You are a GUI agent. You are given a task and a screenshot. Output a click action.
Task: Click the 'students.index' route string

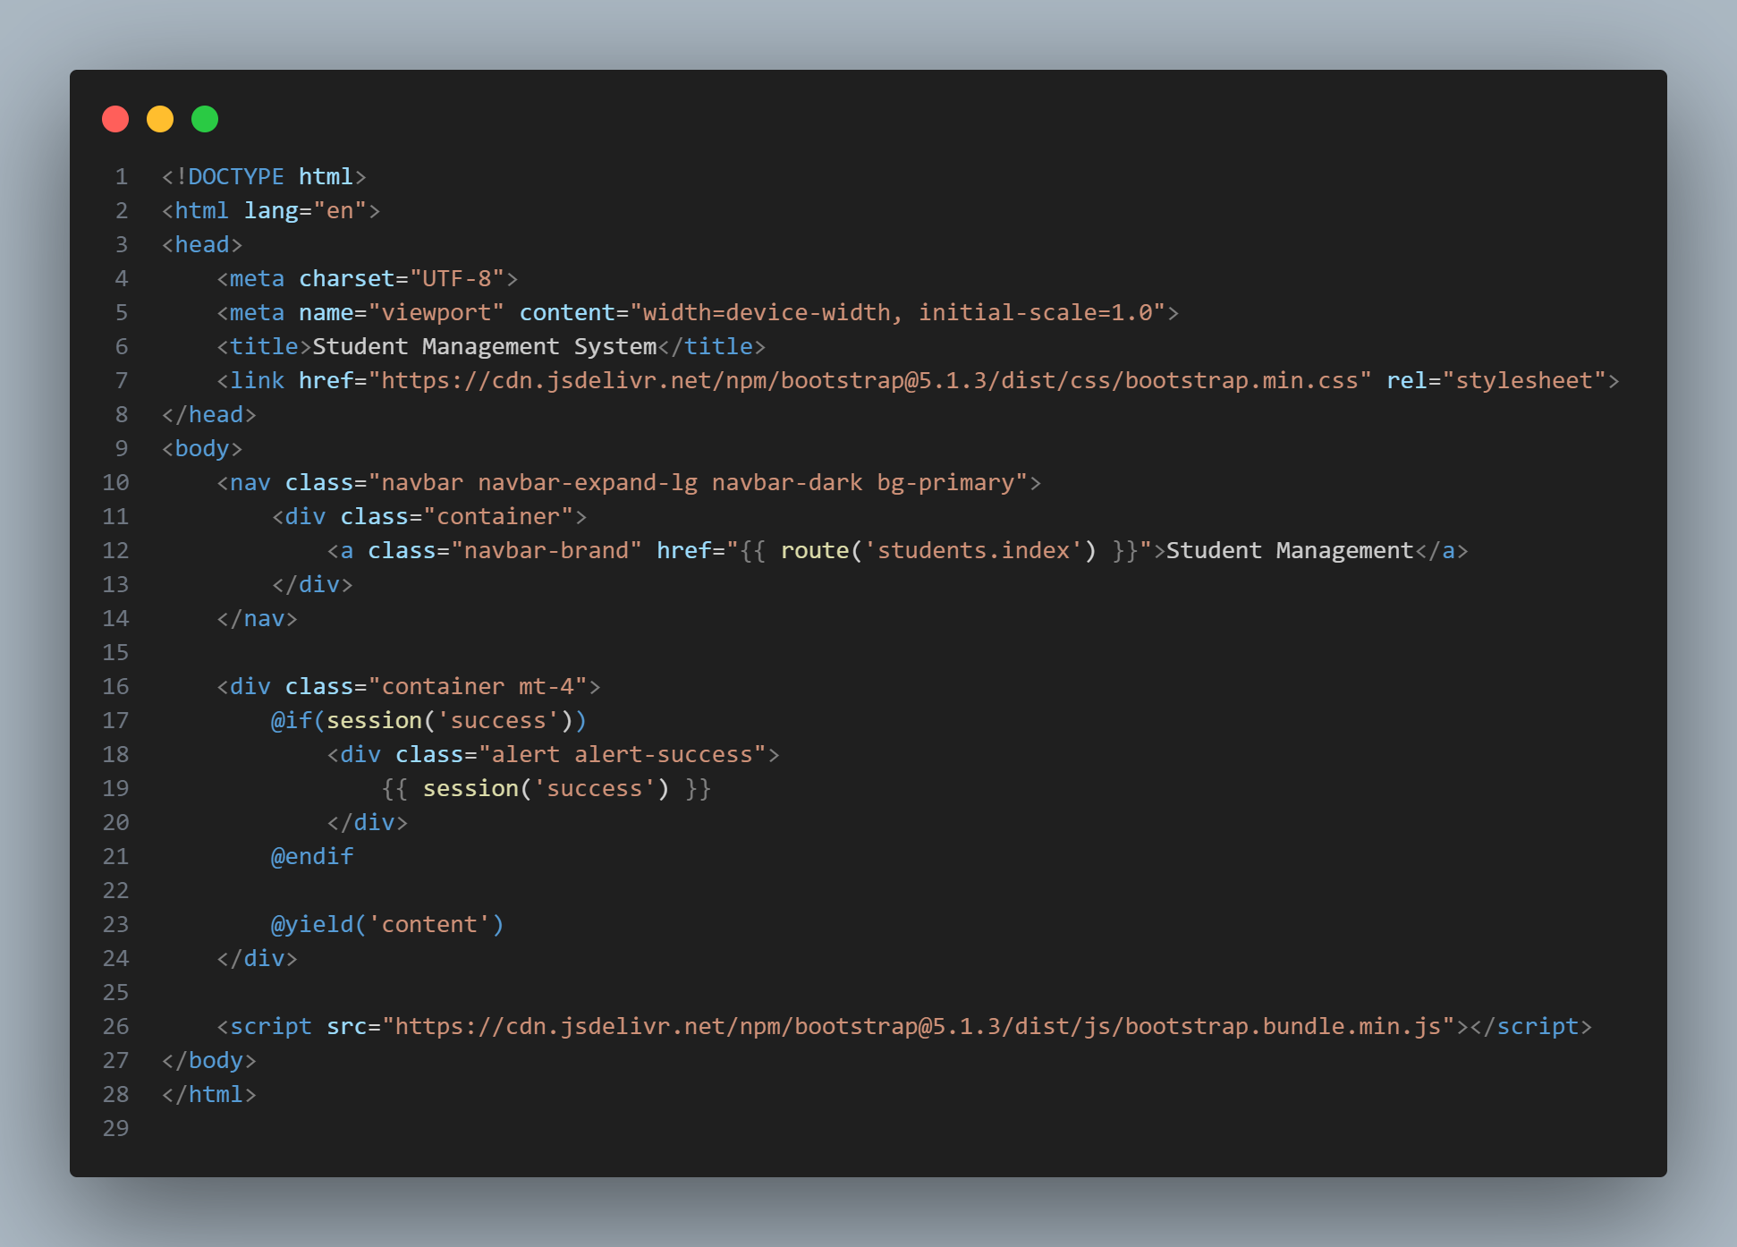coord(973,550)
